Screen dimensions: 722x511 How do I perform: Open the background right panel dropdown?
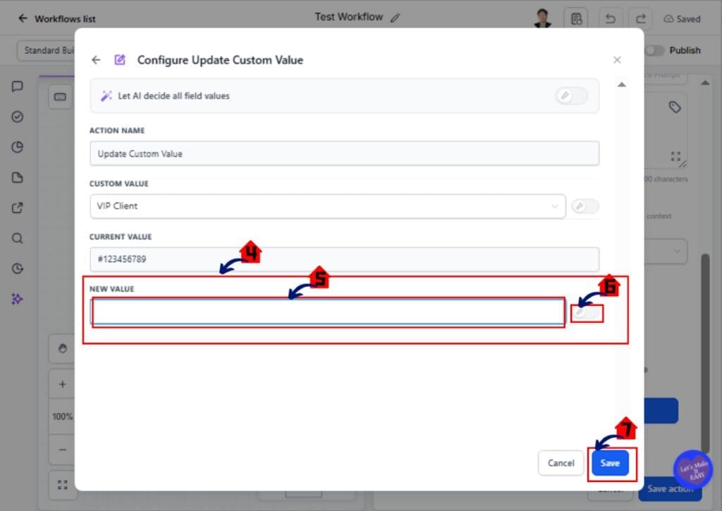[666, 252]
